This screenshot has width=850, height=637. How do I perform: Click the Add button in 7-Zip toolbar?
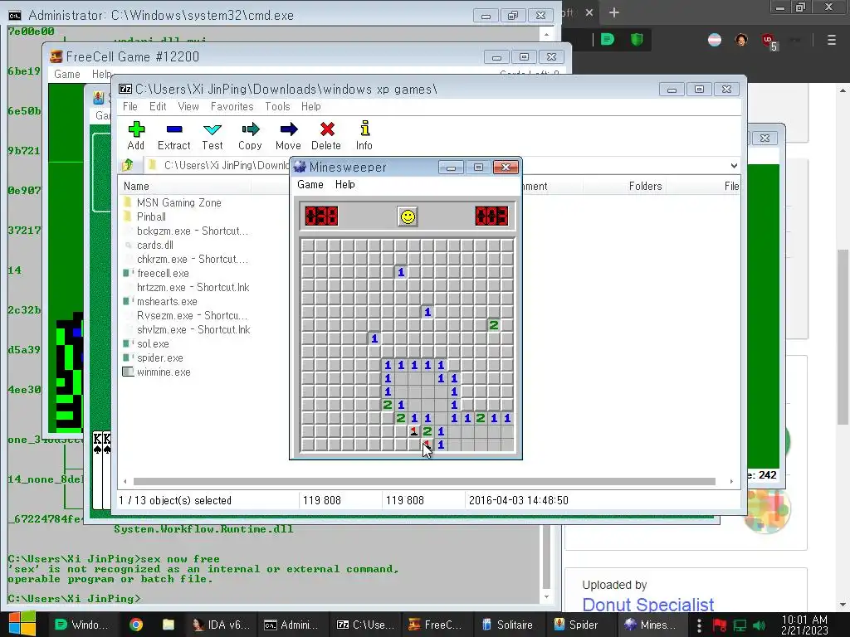click(136, 135)
